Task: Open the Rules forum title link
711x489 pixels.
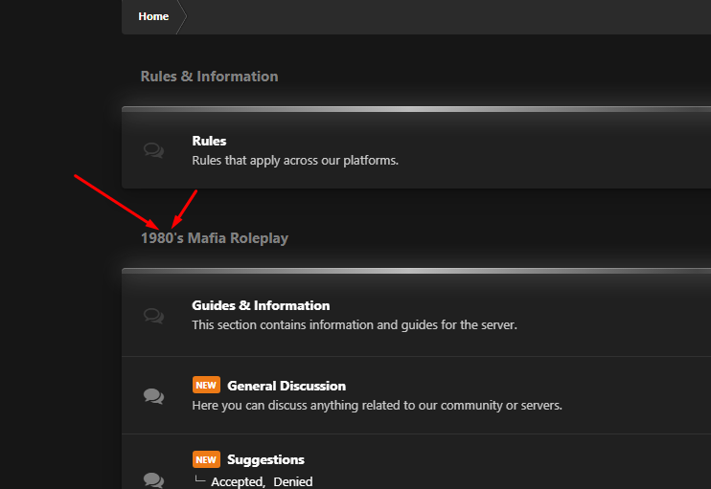Action: pyautogui.click(x=209, y=141)
